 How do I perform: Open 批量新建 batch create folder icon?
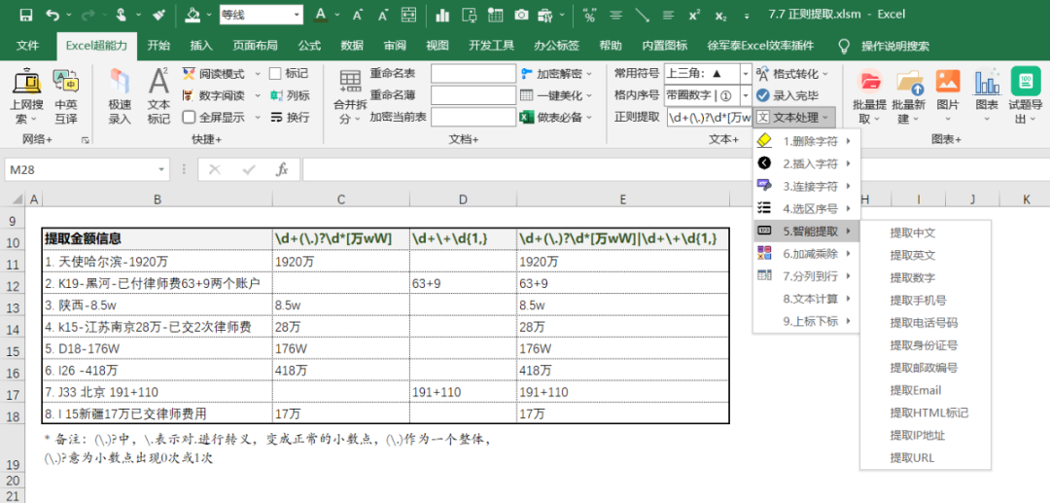click(x=909, y=95)
